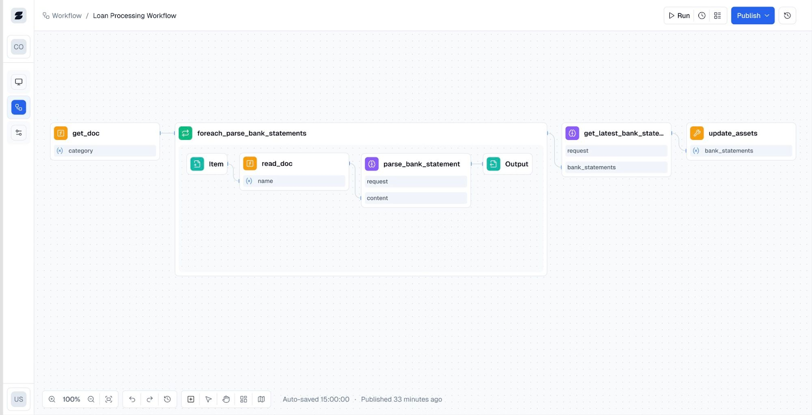Image resolution: width=812 pixels, height=415 pixels.
Task: Select bank_statements field in get_latest_bank_state node
Action: [616, 167]
